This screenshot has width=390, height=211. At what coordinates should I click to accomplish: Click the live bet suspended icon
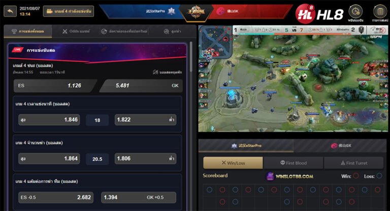[x=155, y=73]
